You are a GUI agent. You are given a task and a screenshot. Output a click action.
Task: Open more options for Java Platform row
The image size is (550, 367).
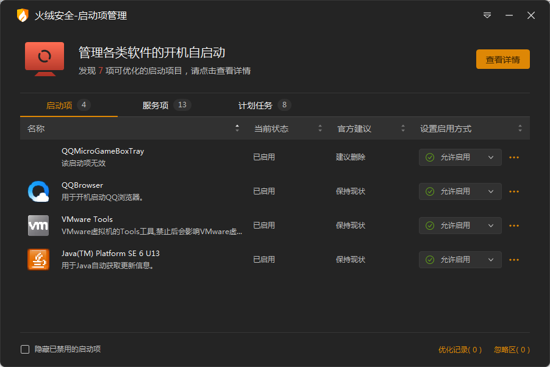(514, 260)
